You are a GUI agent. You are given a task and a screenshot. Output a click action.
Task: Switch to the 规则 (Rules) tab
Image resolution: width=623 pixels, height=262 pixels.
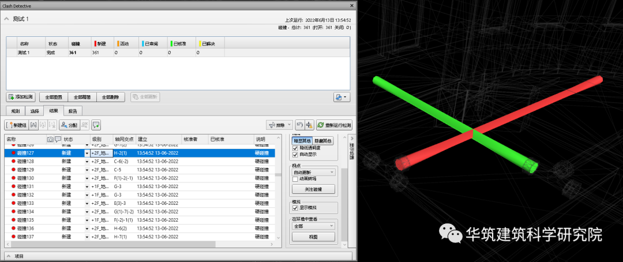pyautogui.click(x=16, y=111)
